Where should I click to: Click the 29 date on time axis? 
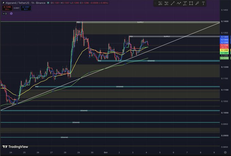[78, 153]
